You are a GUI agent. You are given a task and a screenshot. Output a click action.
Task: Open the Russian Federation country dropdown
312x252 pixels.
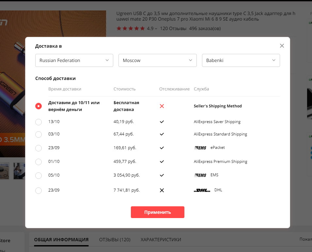point(74,60)
